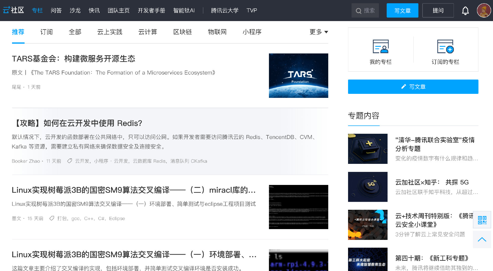Click the search box in the header

[365, 11]
